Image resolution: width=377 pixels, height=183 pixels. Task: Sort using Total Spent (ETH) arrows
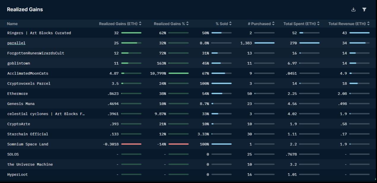point(318,24)
